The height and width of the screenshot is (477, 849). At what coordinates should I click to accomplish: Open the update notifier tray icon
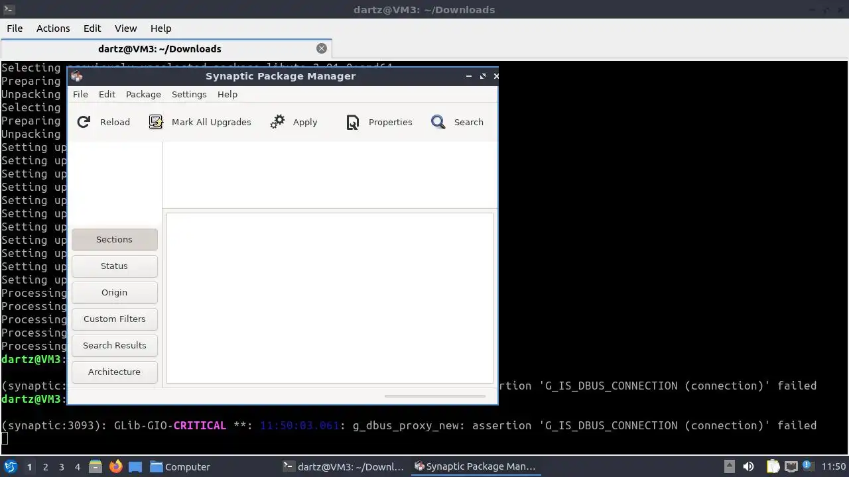pyautogui.click(x=808, y=466)
